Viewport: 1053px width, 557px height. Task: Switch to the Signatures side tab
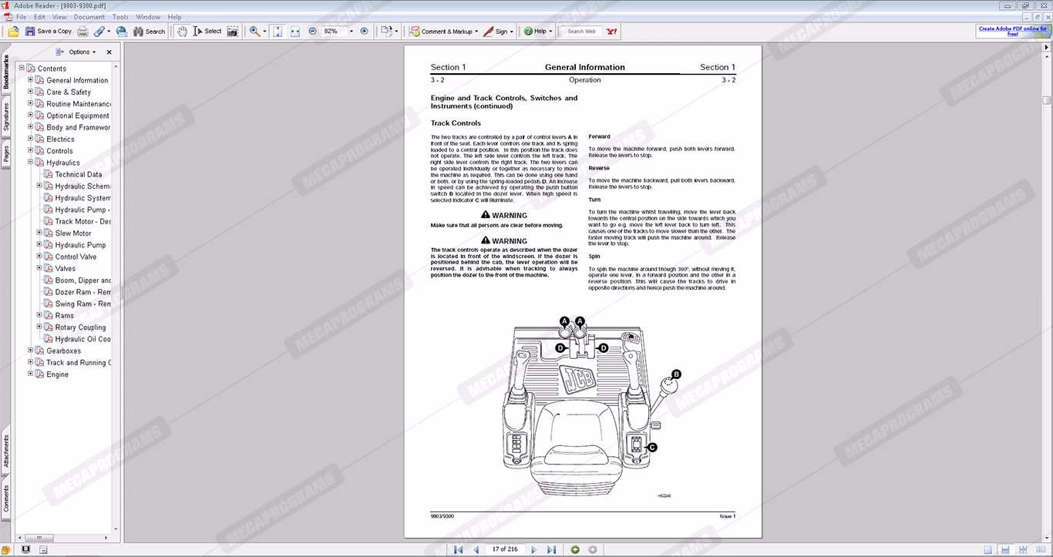[6, 116]
